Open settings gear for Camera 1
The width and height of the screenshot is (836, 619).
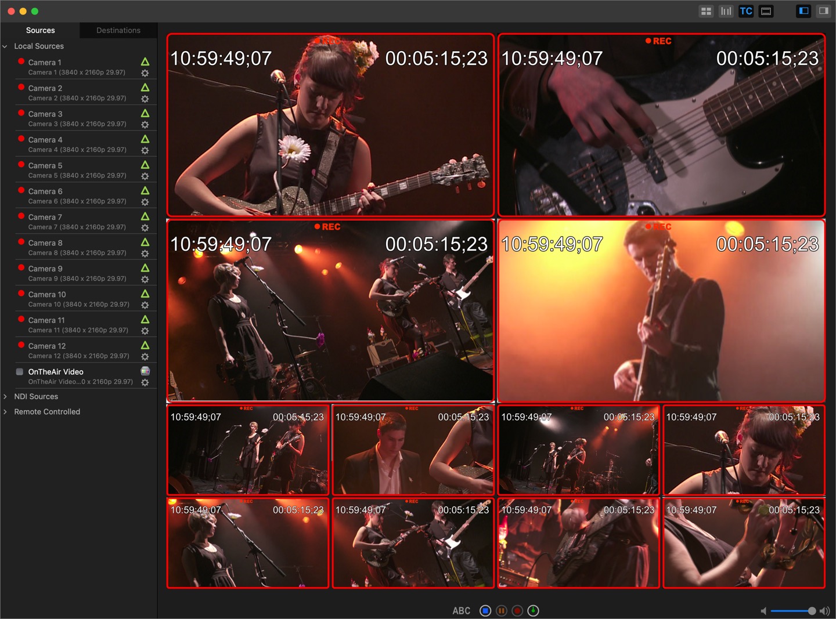[x=145, y=73]
